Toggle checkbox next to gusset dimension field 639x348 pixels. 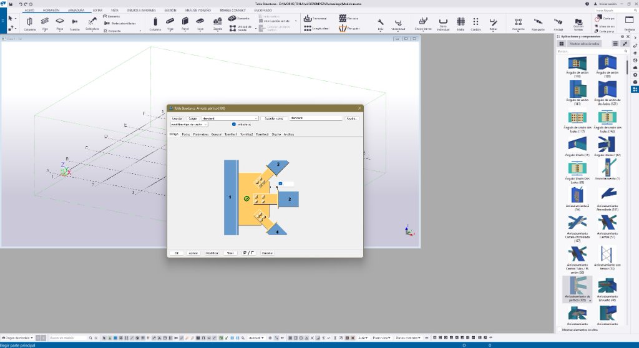pyautogui.click(x=280, y=184)
